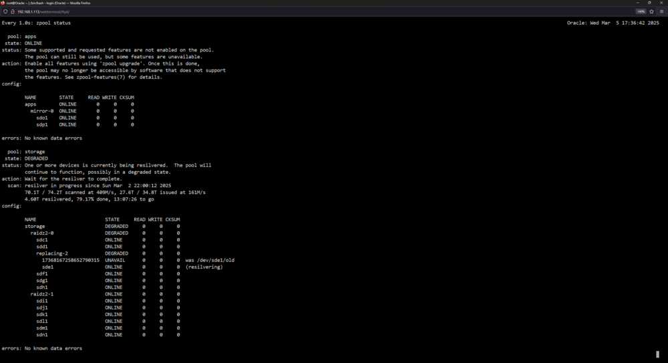Click the 'sdn1' device name
This screenshot has width=668, height=363.
[41, 336]
